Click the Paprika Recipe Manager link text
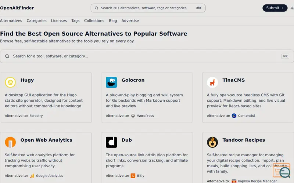294x183 pixels. 258,181
